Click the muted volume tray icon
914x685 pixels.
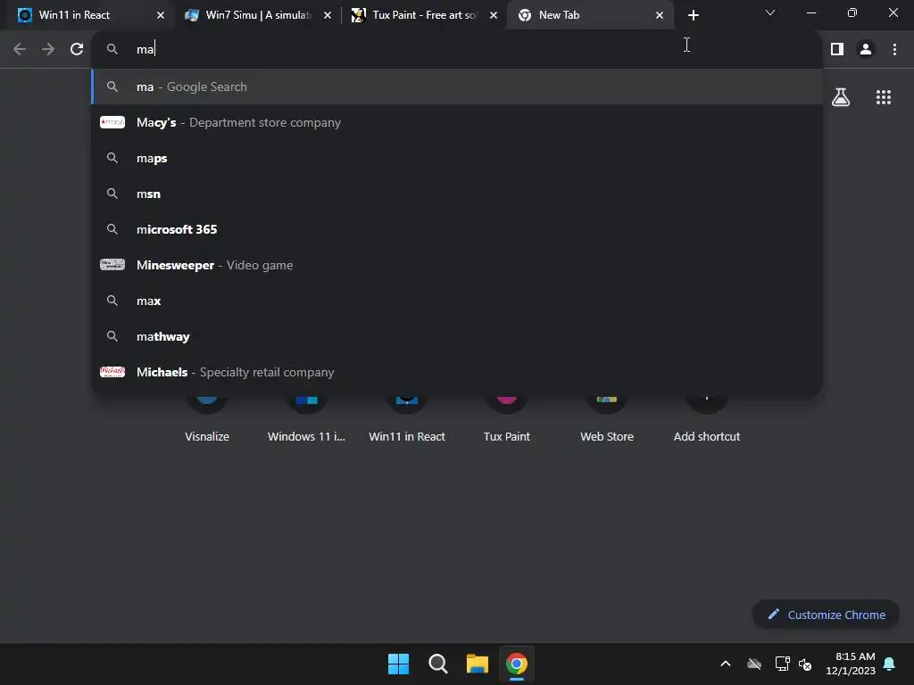(x=805, y=664)
